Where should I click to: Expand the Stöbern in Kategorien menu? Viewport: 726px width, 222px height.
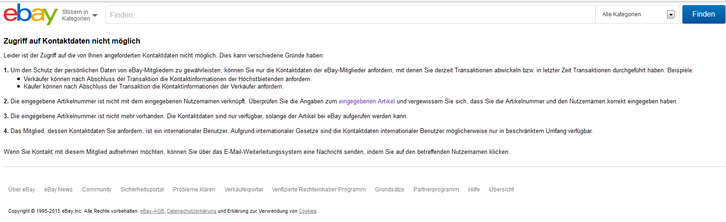(79, 15)
